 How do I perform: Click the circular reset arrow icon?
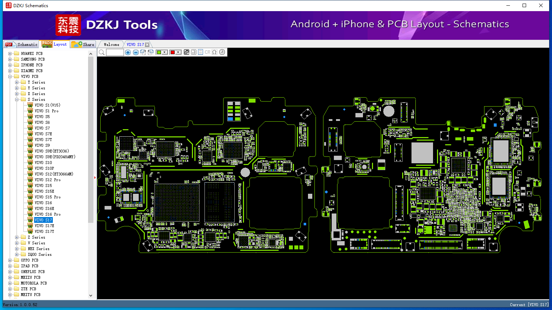(222, 52)
